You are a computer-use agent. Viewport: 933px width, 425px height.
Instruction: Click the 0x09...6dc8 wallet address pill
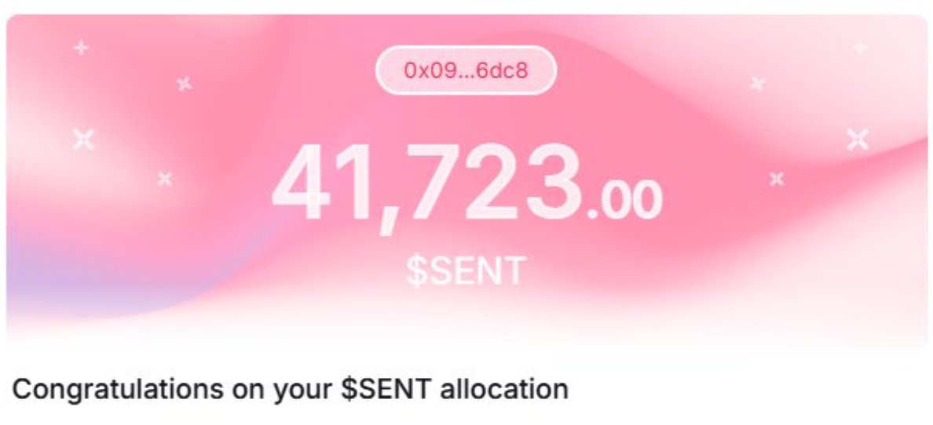point(466,71)
